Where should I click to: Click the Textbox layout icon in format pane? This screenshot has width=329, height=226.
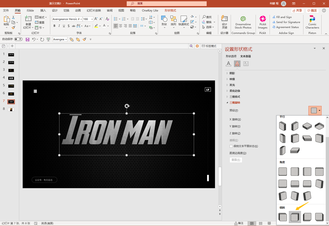[x=246, y=63]
